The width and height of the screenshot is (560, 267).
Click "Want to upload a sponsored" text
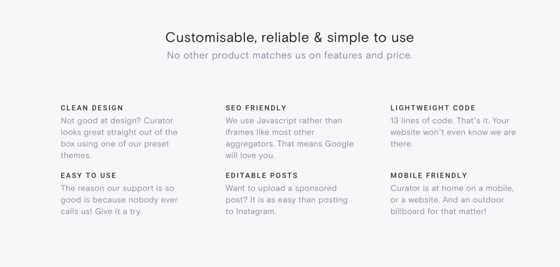click(x=281, y=188)
